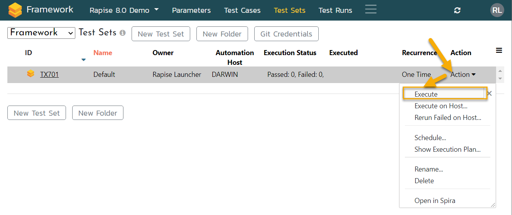Screen dimensions: 512x215
Task: Open the Framework select combo box
Action: coord(41,33)
